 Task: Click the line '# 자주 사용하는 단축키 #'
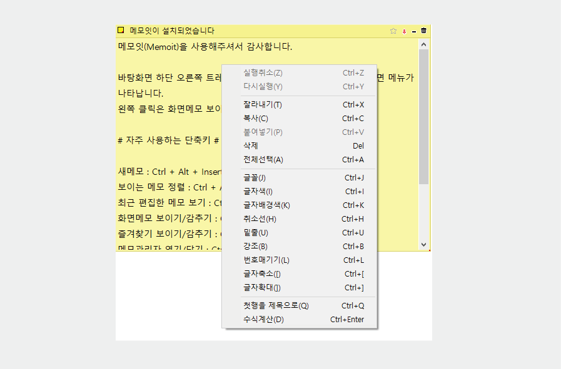point(168,140)
